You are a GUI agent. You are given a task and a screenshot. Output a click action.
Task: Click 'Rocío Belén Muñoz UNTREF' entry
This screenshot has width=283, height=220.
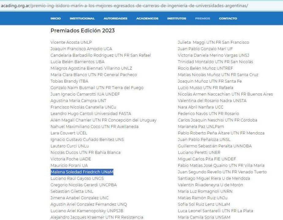tap(206, 68)
